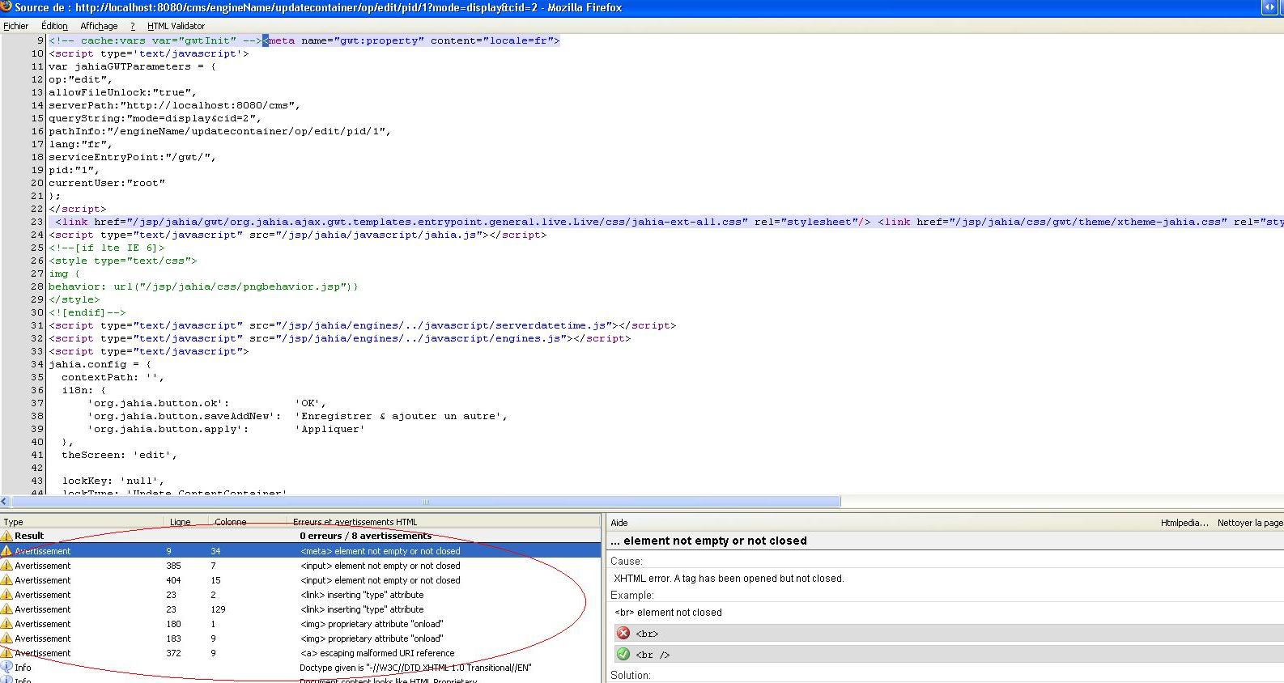
Task: Click the 'Aide' label in the help panel
Action: tap(619, 523)
